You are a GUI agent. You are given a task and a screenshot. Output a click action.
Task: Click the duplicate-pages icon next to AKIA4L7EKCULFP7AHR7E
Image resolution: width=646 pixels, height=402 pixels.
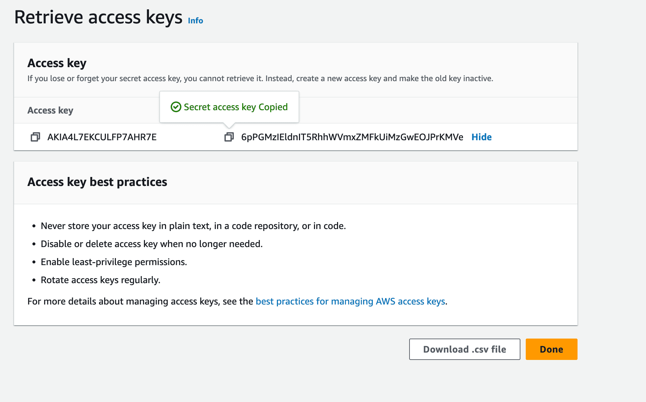34,137
